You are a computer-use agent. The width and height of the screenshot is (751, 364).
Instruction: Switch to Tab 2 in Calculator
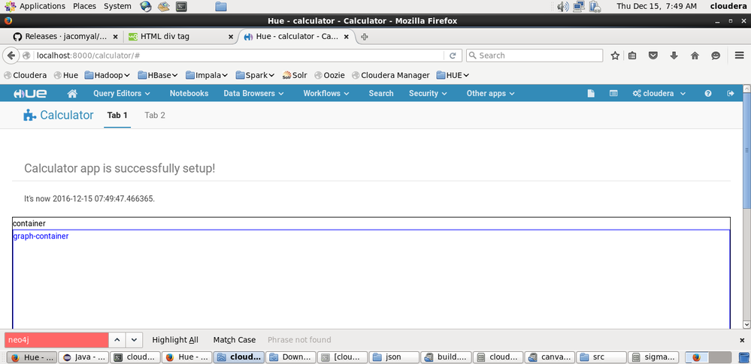(x=155, y=116)
